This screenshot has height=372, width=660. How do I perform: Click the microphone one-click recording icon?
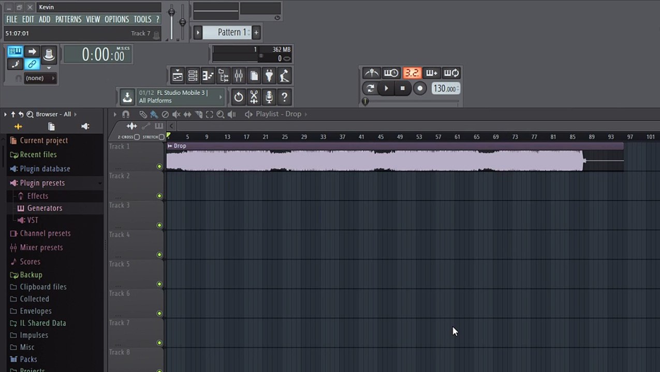point(269,97)
